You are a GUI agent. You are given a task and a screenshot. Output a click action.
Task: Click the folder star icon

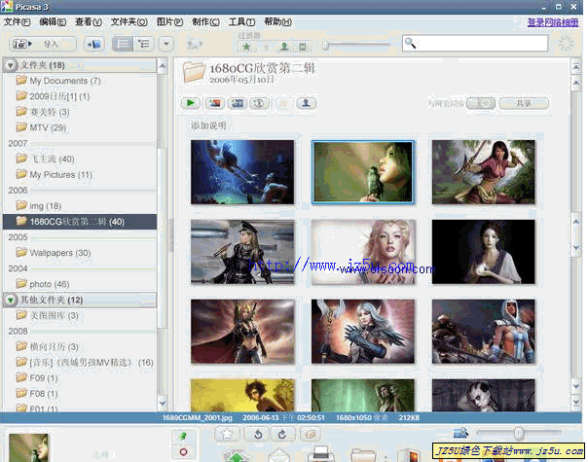coord(284,103)
